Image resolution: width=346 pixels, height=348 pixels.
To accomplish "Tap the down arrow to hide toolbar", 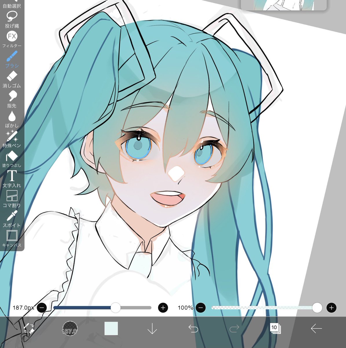I will click(x=152, y=329).
